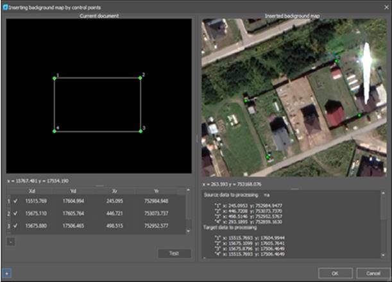Select the top green marker on background map
392x282 pixels.
336,59
